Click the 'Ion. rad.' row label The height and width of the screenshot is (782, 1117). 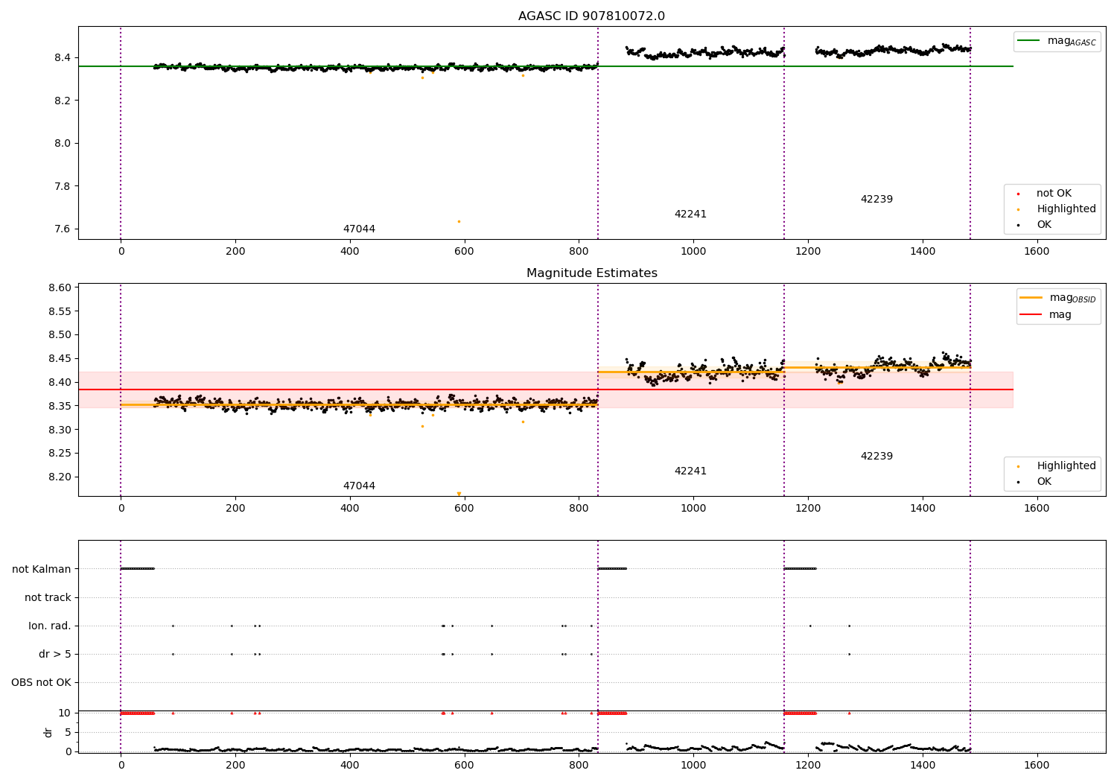coord(50,626)
